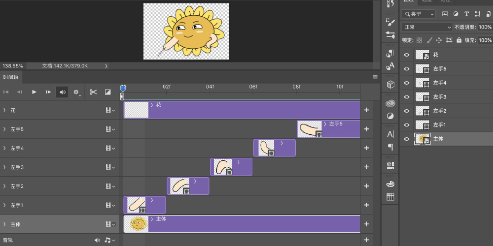Screen dimensions: 493x246
Task: Open the 3D cube panel icon
Action: (390, 85)
